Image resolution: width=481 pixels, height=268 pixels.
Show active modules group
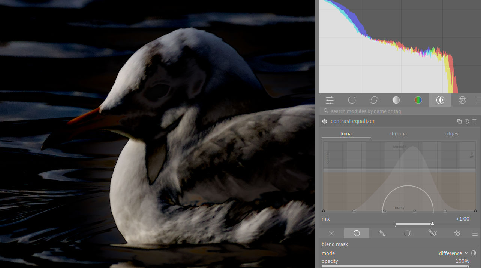(x=352, y=100)
